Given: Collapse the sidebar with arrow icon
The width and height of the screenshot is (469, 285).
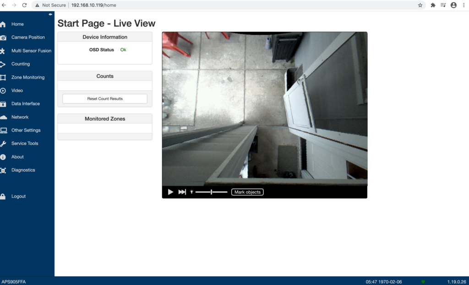Looking at the screenshot, I should (x=50, y=14).
